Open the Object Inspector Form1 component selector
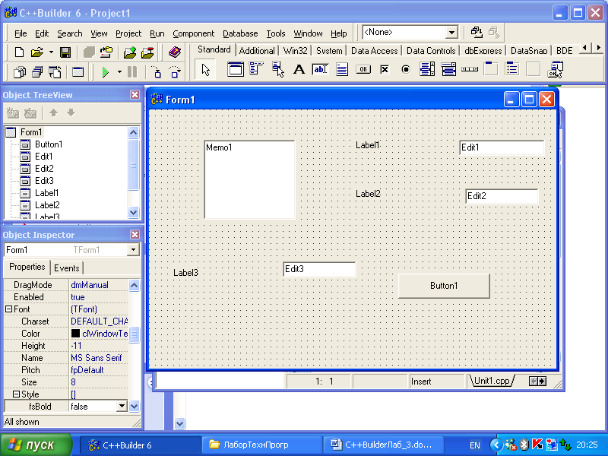 [x=133, y=250]
